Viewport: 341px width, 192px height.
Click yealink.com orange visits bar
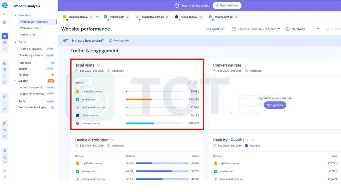click(x=139, y=99)
